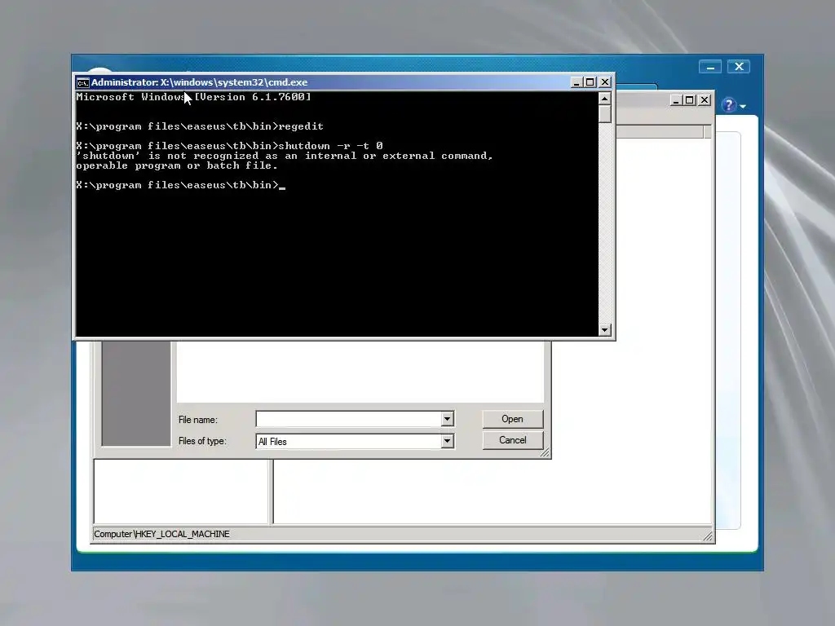Click the Cancel button in file dialog
This screenshot has width=835, height=626.
512,440
